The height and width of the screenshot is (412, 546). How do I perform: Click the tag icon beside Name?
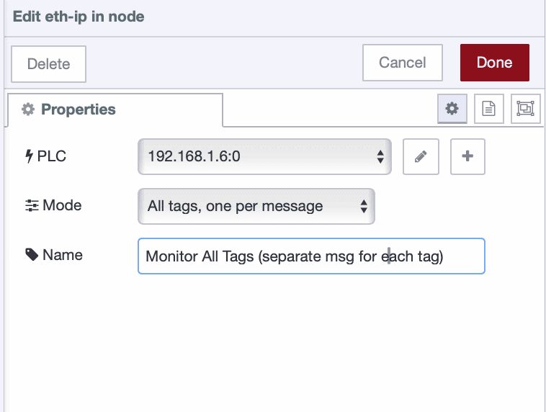coord(32,255)
